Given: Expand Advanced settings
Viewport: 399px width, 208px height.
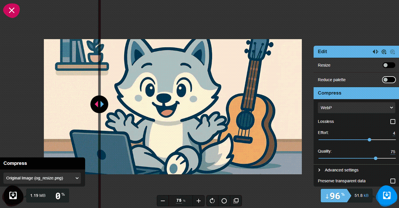Looking at the screenshot, I should coord(338,170).
